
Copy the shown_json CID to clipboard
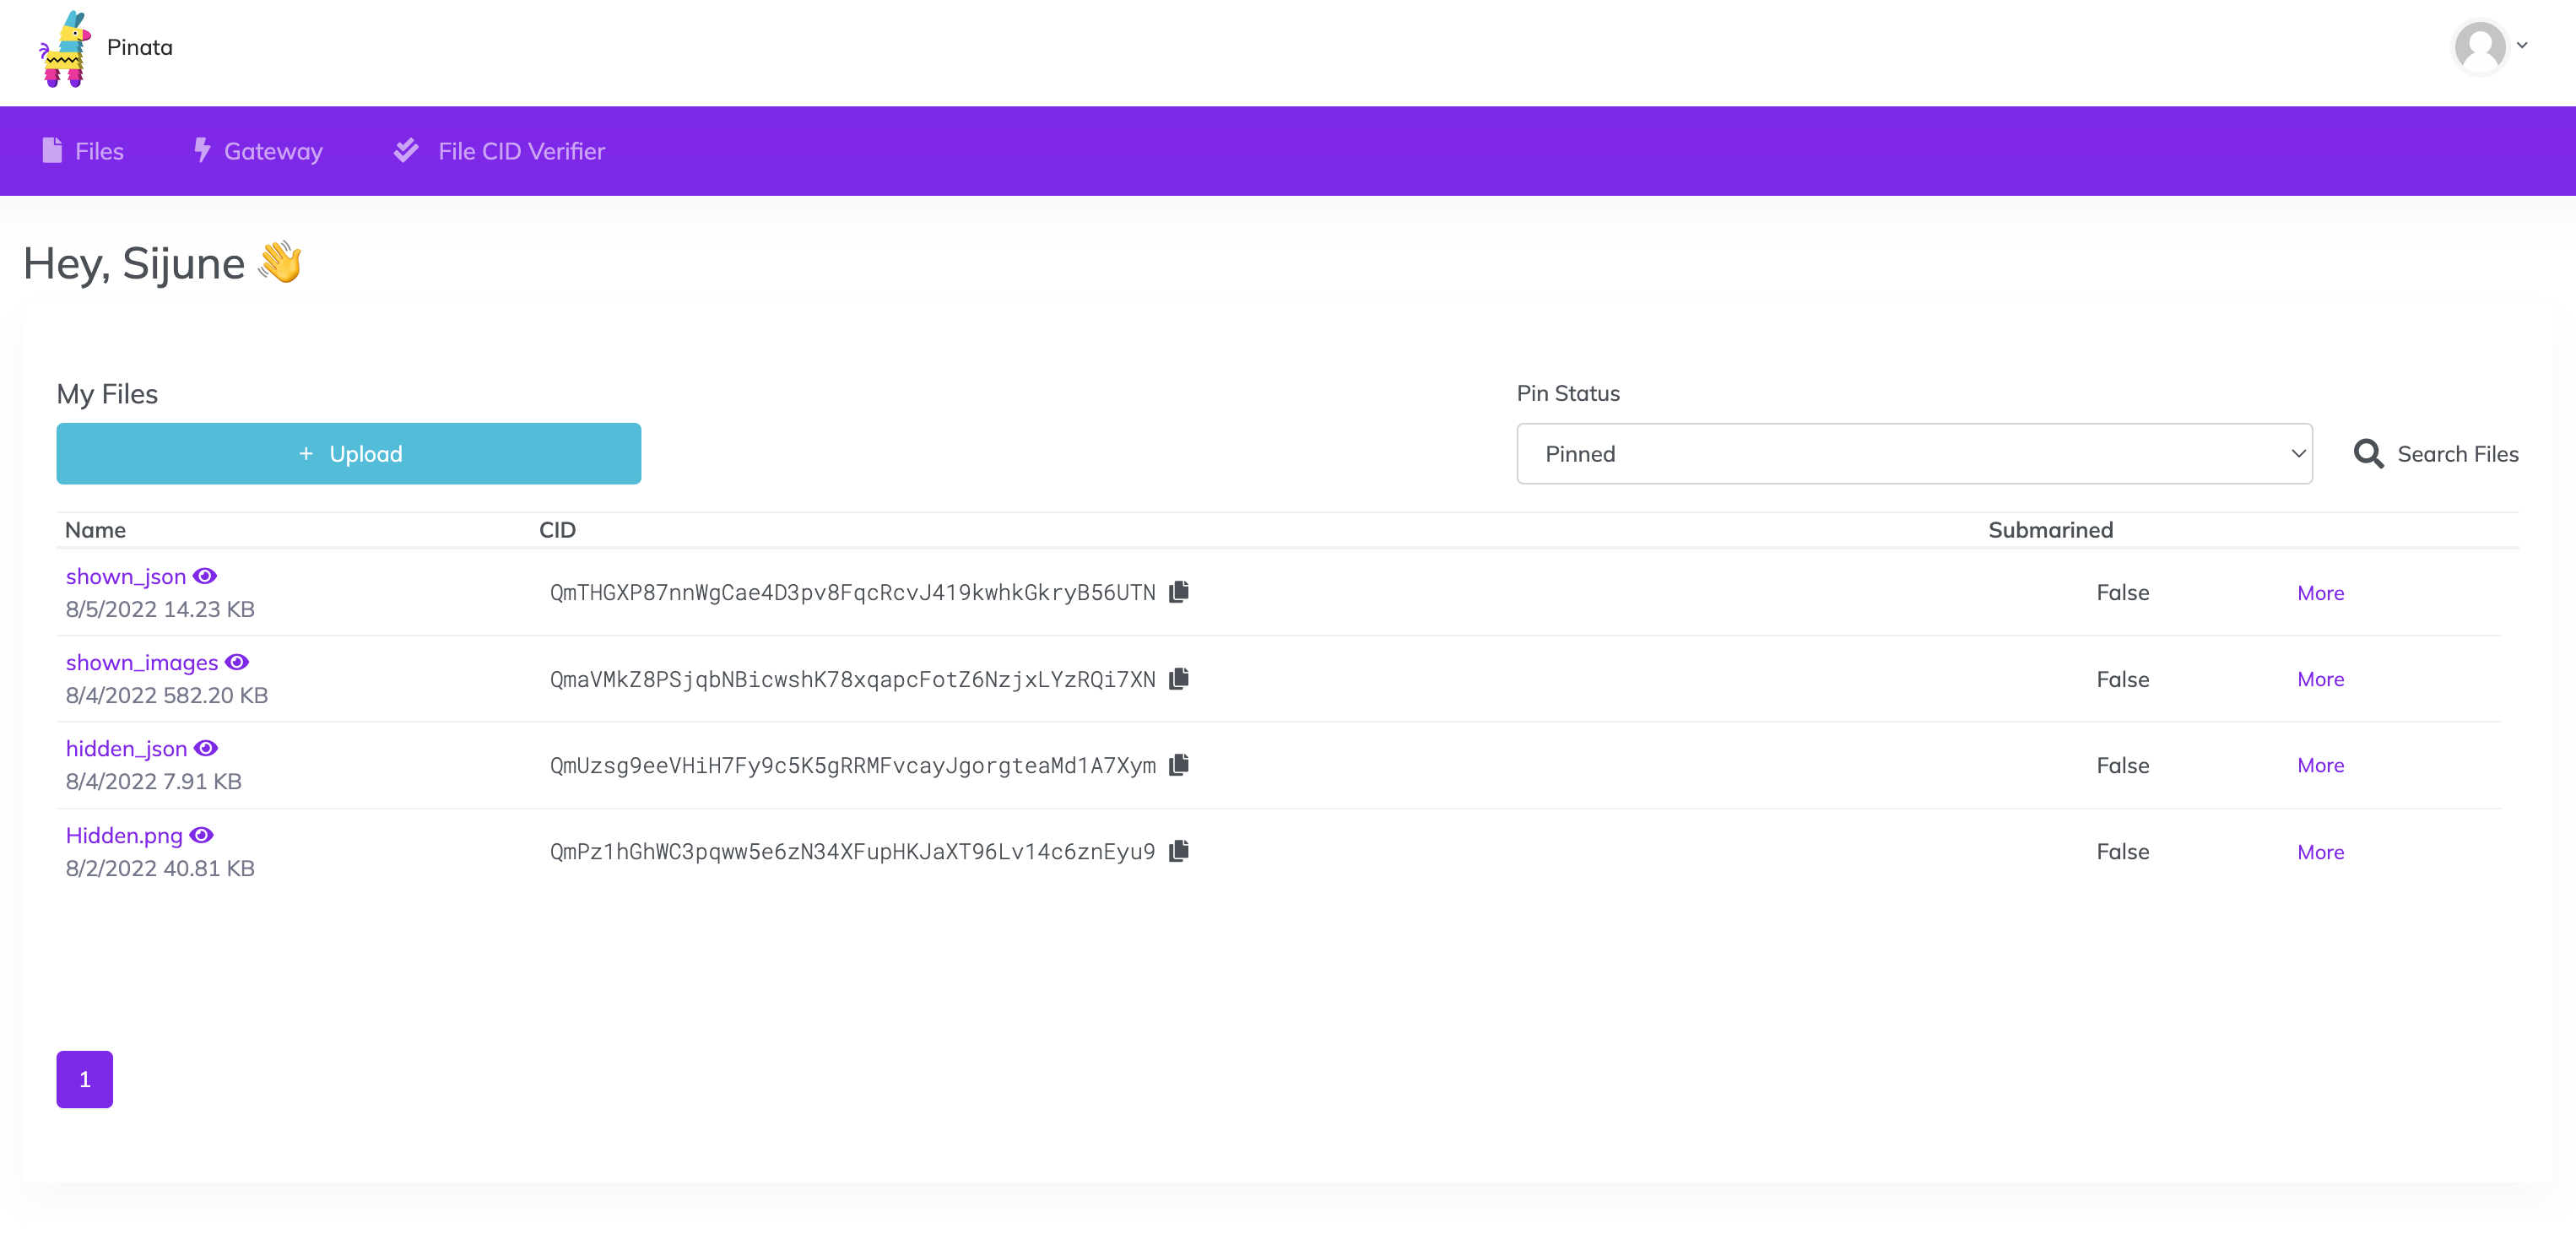coord(1179,592)
